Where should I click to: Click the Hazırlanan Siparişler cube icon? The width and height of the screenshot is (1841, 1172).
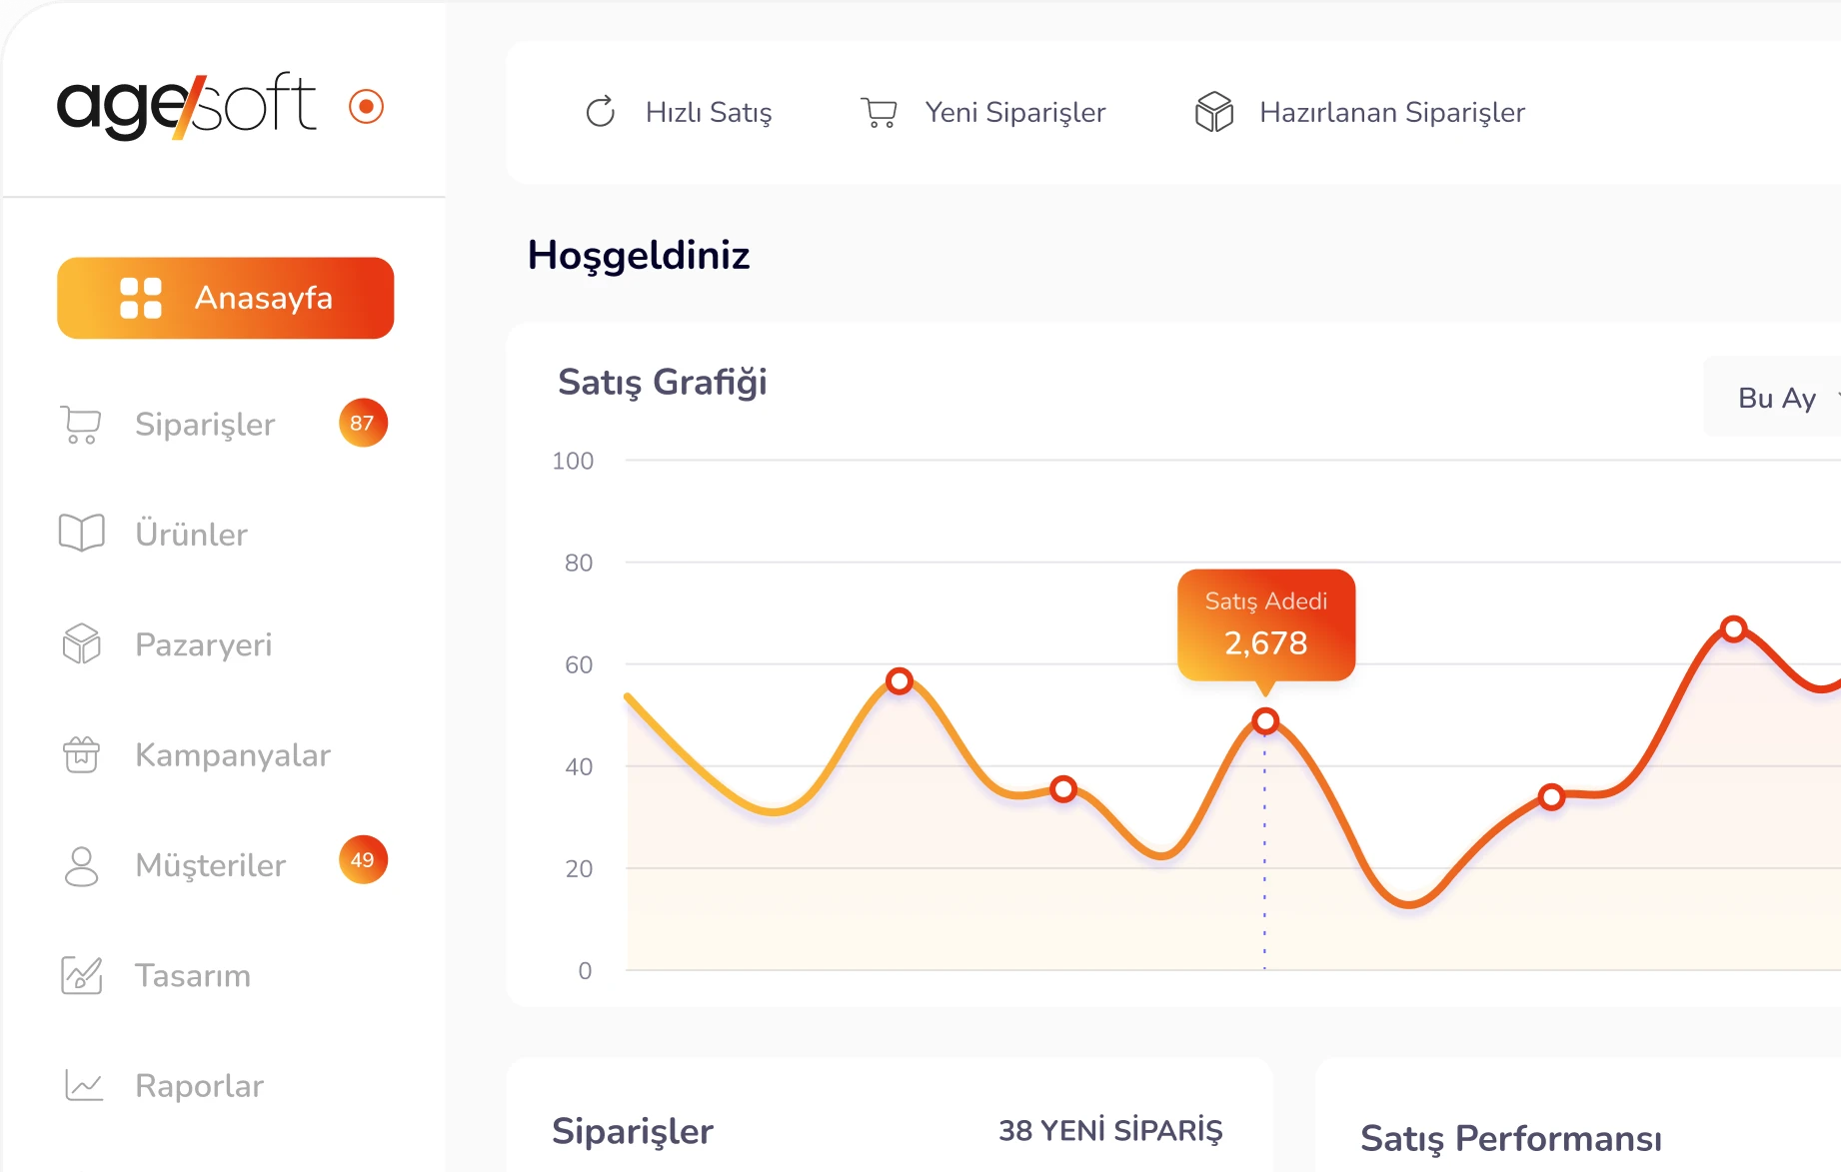1214,112
